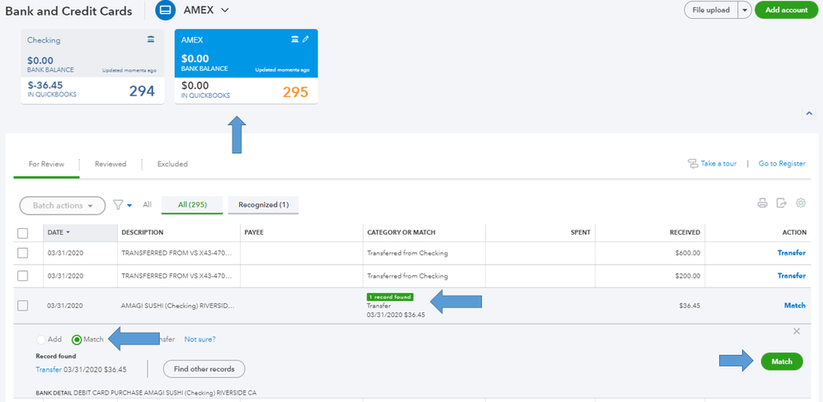Switch to the Reviewed tab

pyautogui.click(x=111, y=164)
